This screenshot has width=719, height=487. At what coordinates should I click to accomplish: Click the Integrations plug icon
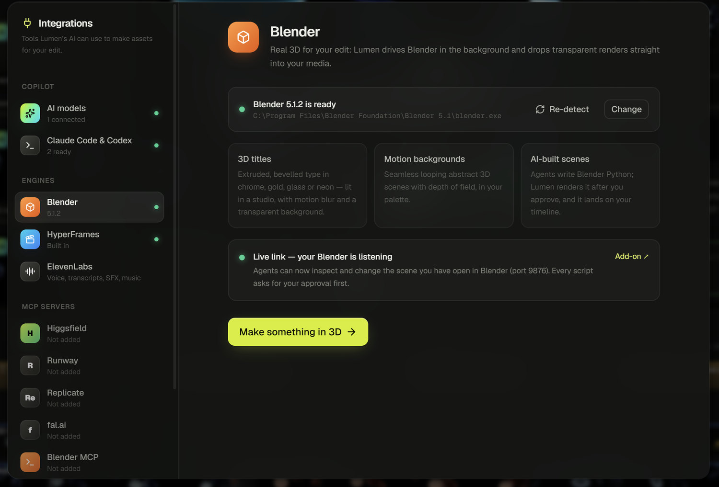point(27,23)
